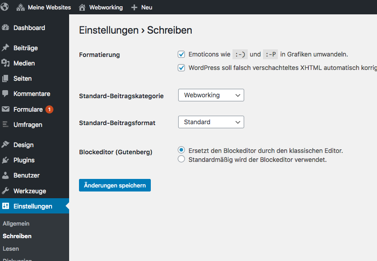The image size is (377, 261).
Task: Open the Allgemein settings link
Action: [16, 223]
